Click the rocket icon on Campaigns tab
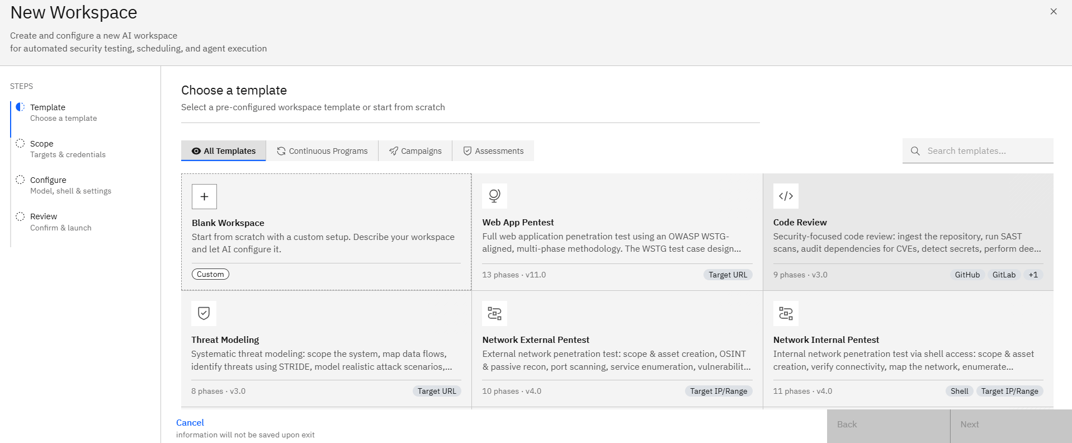 point(394,151)
